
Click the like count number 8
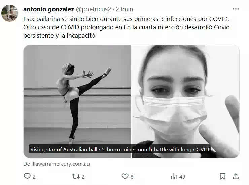tap(132, 177)
